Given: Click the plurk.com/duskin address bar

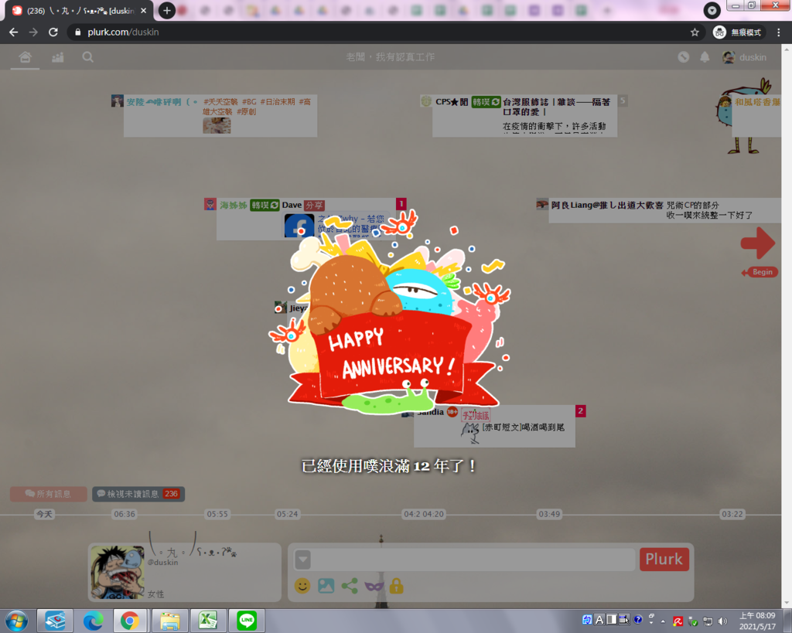Looking at the screenshot, I should pyautogui.click(x=384, y=32).
